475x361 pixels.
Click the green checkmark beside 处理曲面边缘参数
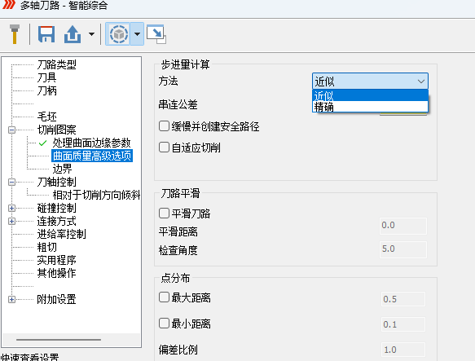[x=43, y=143]
